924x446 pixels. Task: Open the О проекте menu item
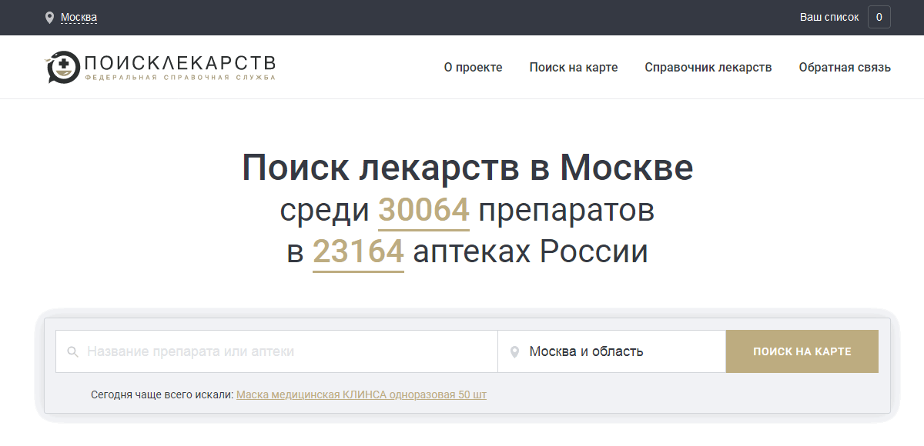pyautogui.click(x=473, y=68)
